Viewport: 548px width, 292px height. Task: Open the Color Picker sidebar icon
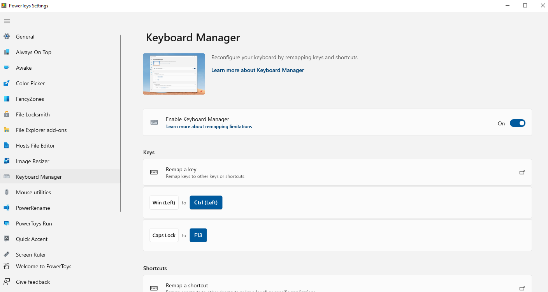[7, 83]
